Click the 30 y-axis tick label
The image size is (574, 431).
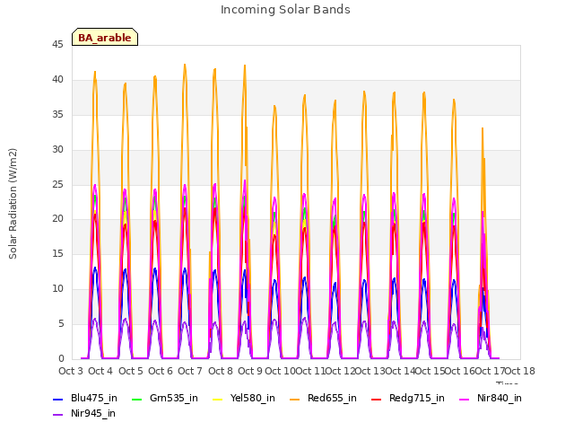click(57, 150)
